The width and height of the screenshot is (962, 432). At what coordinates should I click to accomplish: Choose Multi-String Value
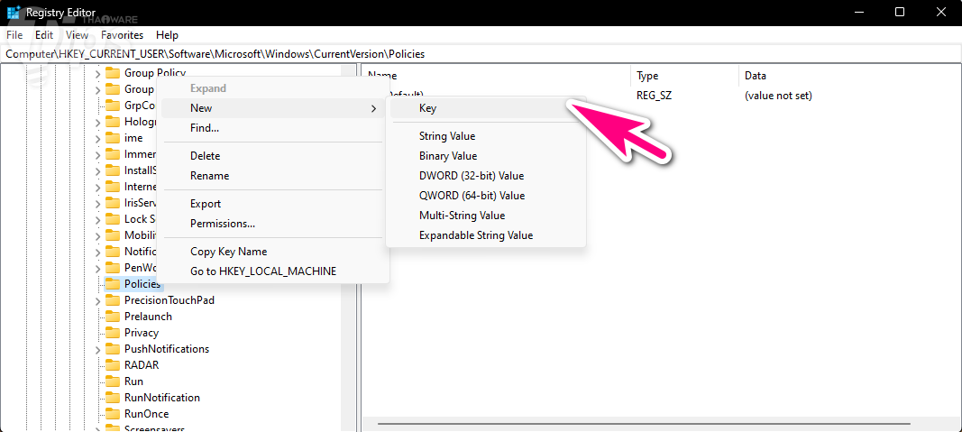pos(486,216)
